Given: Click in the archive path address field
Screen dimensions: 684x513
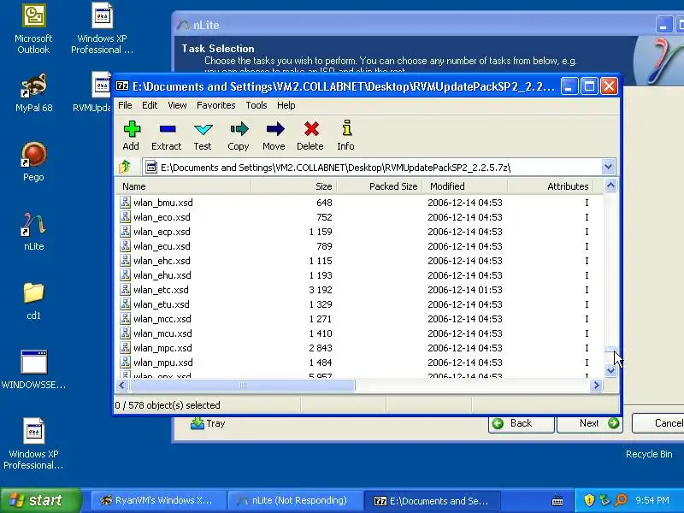Looking at the screenshot, I should click(372, 167).
